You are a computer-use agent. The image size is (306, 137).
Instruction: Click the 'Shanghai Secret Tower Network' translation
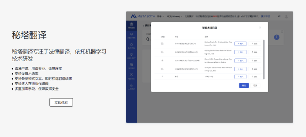(218, 69)
